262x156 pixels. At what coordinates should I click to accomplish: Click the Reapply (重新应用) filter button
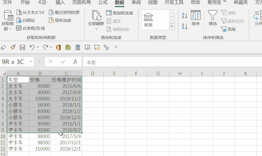coord(232,21)
